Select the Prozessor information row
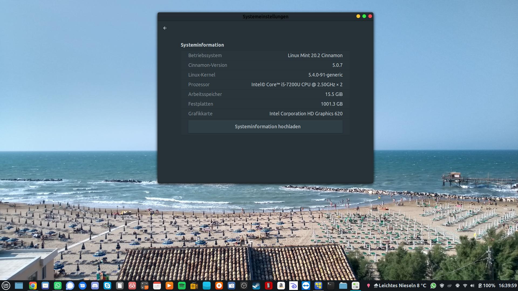This screenshot has height=291, width=518. click(x=265, y=85)
